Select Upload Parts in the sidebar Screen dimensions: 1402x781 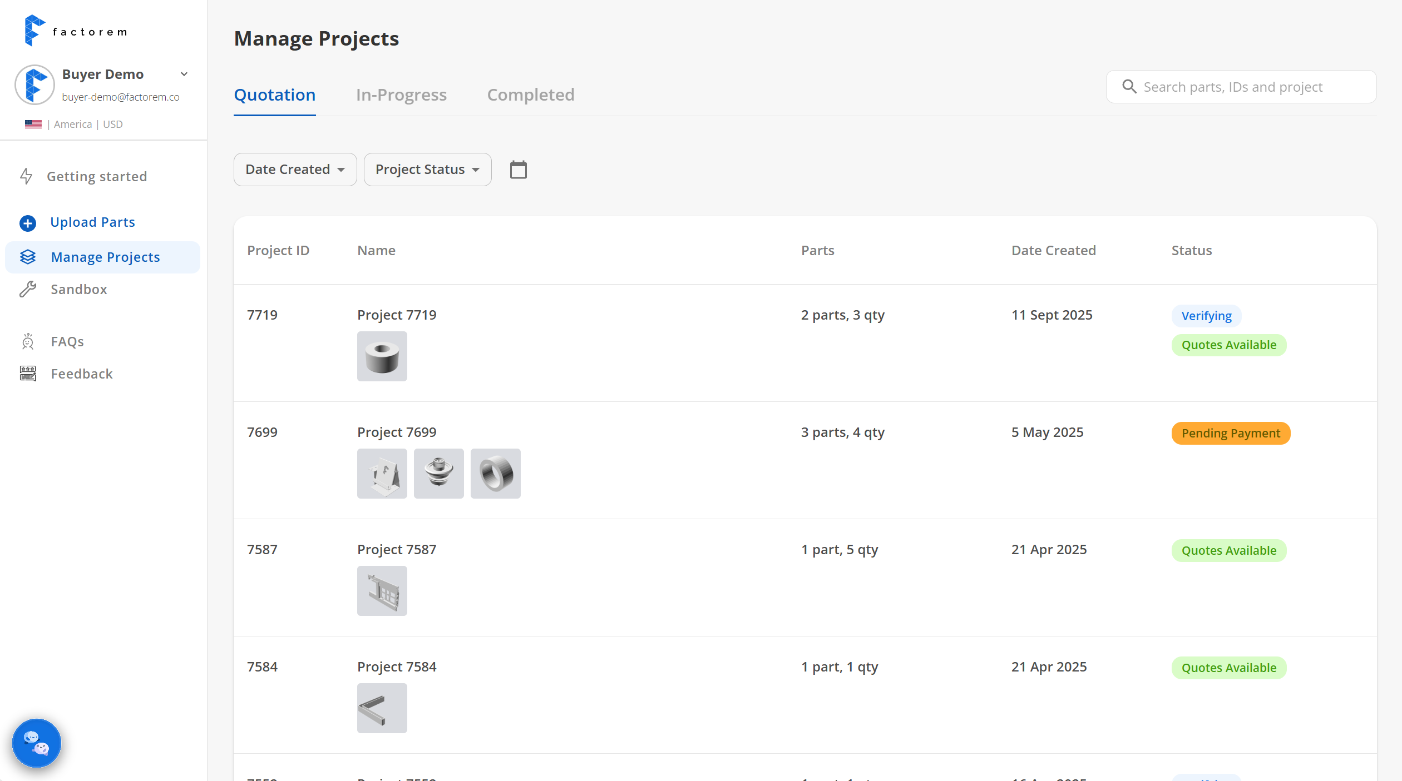(x=92, y=222)
